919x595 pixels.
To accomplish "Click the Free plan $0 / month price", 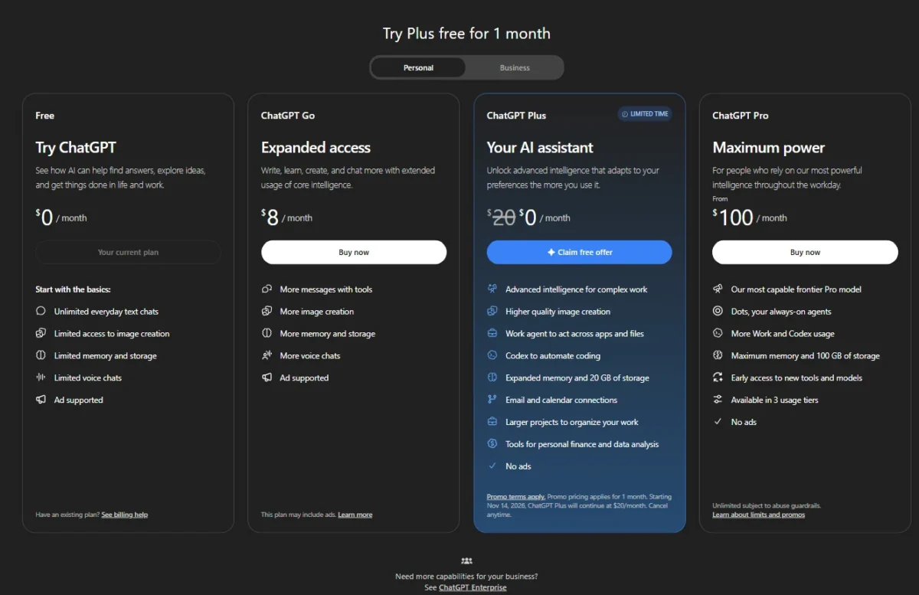I will click(61, 217).
